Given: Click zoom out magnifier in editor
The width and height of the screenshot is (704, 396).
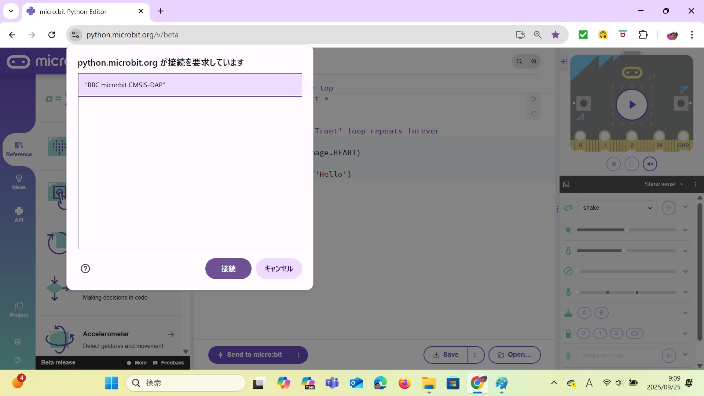Looking at the screenshot, I should coord(519,61).
